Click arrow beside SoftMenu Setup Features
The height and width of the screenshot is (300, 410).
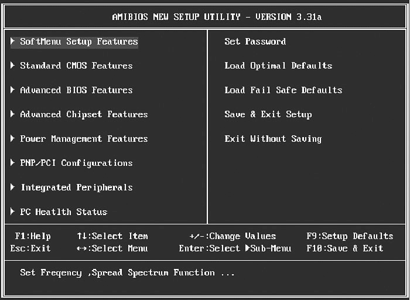(13, 42)
